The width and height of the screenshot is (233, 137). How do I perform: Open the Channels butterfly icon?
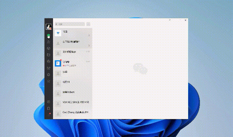pos(48,68)
